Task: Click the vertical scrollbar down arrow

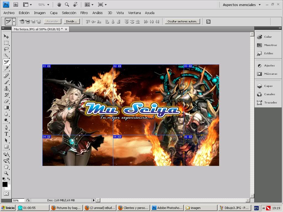Action: click(252, 196)
